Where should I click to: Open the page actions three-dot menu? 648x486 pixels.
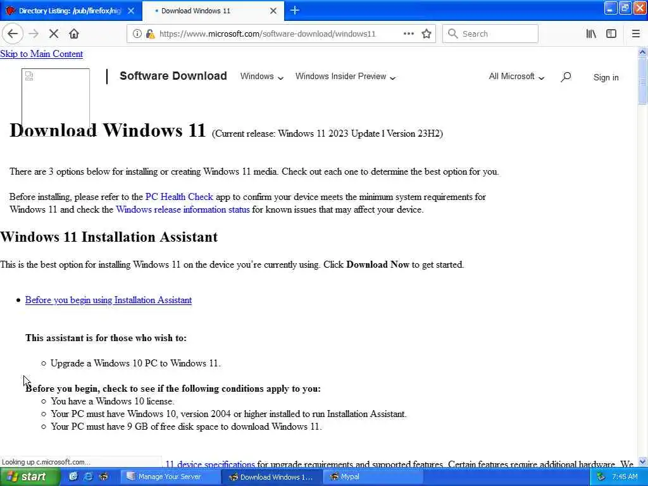[x=408, y=34]
